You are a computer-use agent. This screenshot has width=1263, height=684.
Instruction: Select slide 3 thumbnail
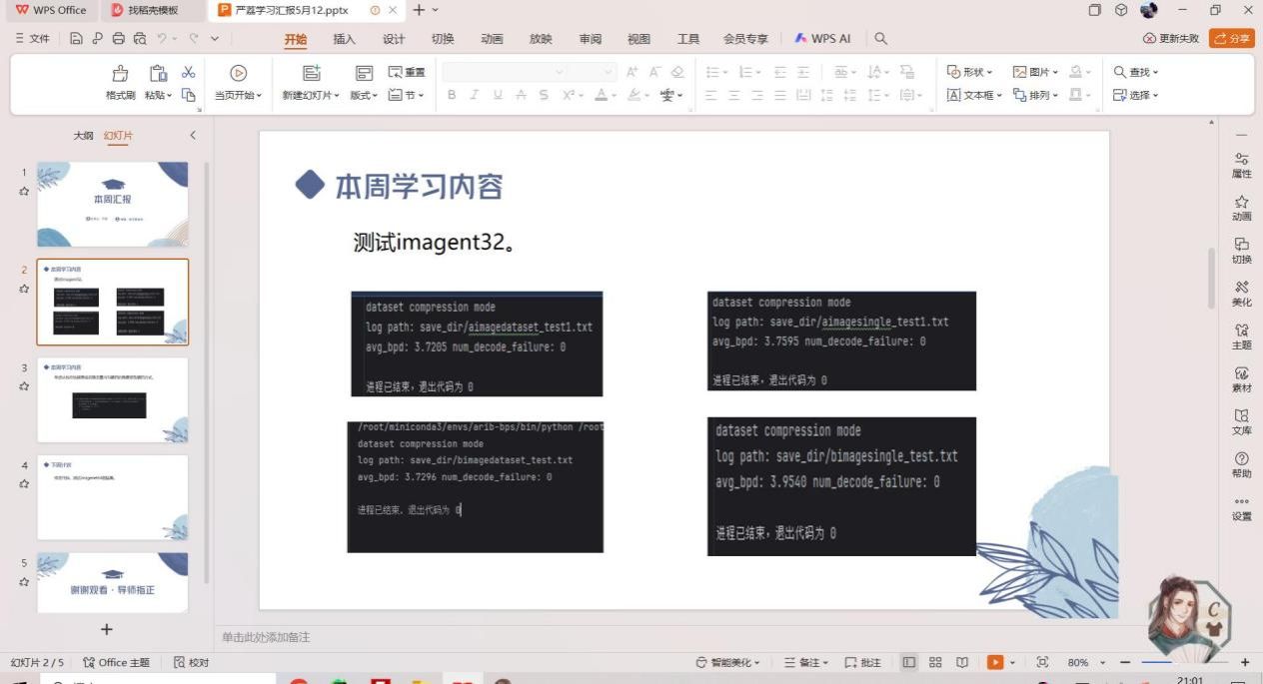[x=113, y=399]
